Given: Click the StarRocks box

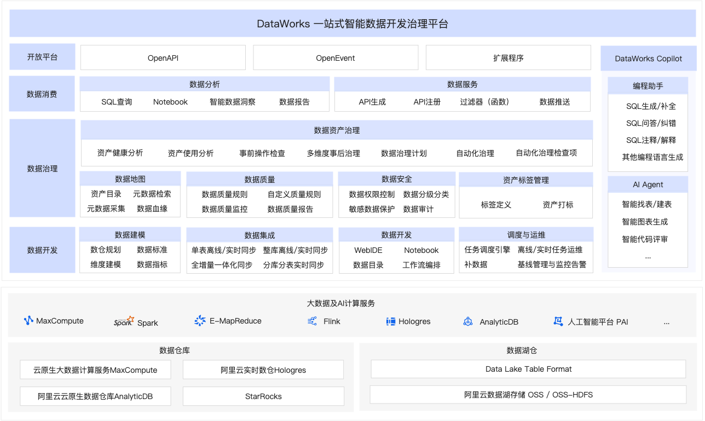Looking at the screenshot, I should point(263,396).
